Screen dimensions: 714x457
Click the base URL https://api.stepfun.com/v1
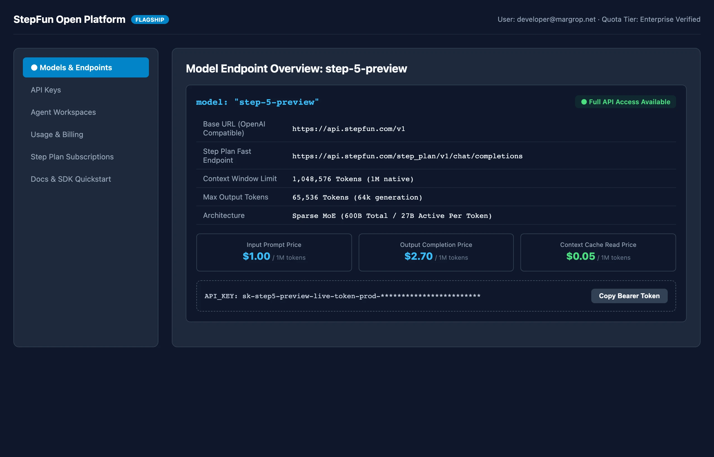point(348,129)
